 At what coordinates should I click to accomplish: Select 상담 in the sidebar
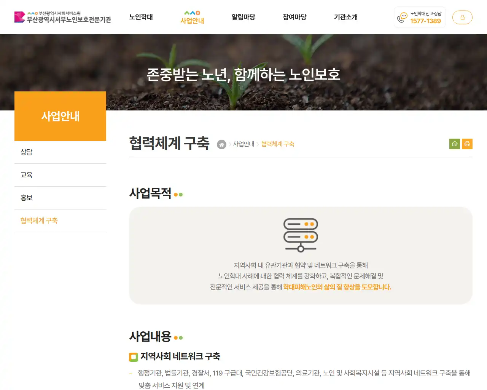[27, 152]
